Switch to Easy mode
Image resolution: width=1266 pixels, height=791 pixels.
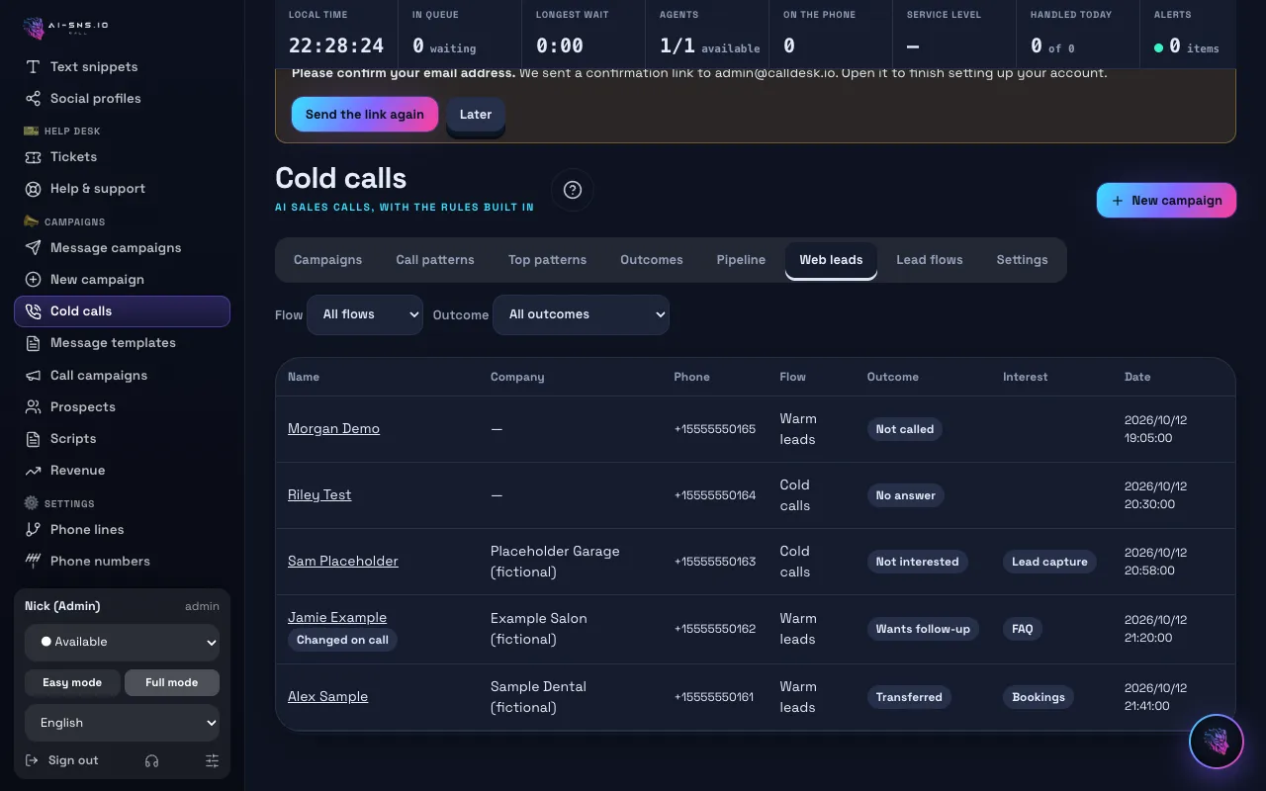click(72, 682)
